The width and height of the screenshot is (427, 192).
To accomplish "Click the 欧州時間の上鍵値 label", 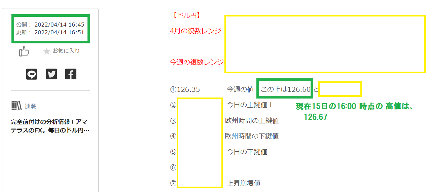I will (x=252, y=120).
